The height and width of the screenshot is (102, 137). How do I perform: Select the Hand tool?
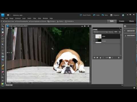point(3,32)
